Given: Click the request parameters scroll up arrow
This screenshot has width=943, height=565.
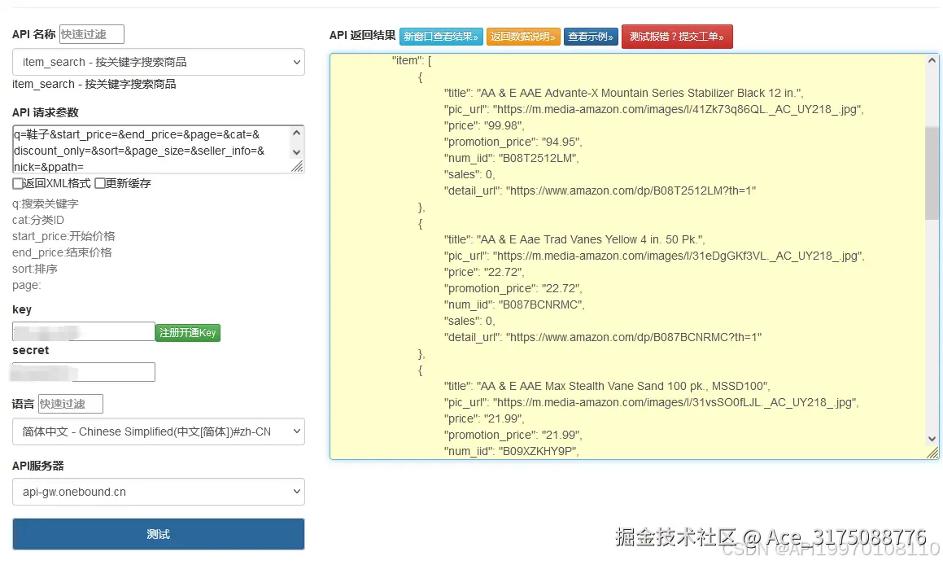Looking at the screenshot, I should pos(296,133).
